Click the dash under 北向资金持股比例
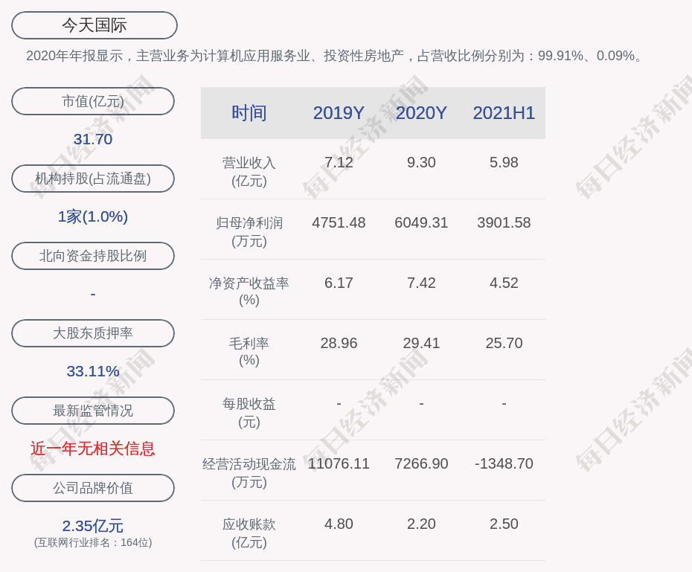The image size is (692, 572). pyautogui.click(x=93, y=294)
